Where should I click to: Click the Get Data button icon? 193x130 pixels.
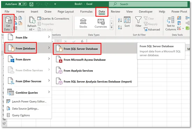coord(8,20)
